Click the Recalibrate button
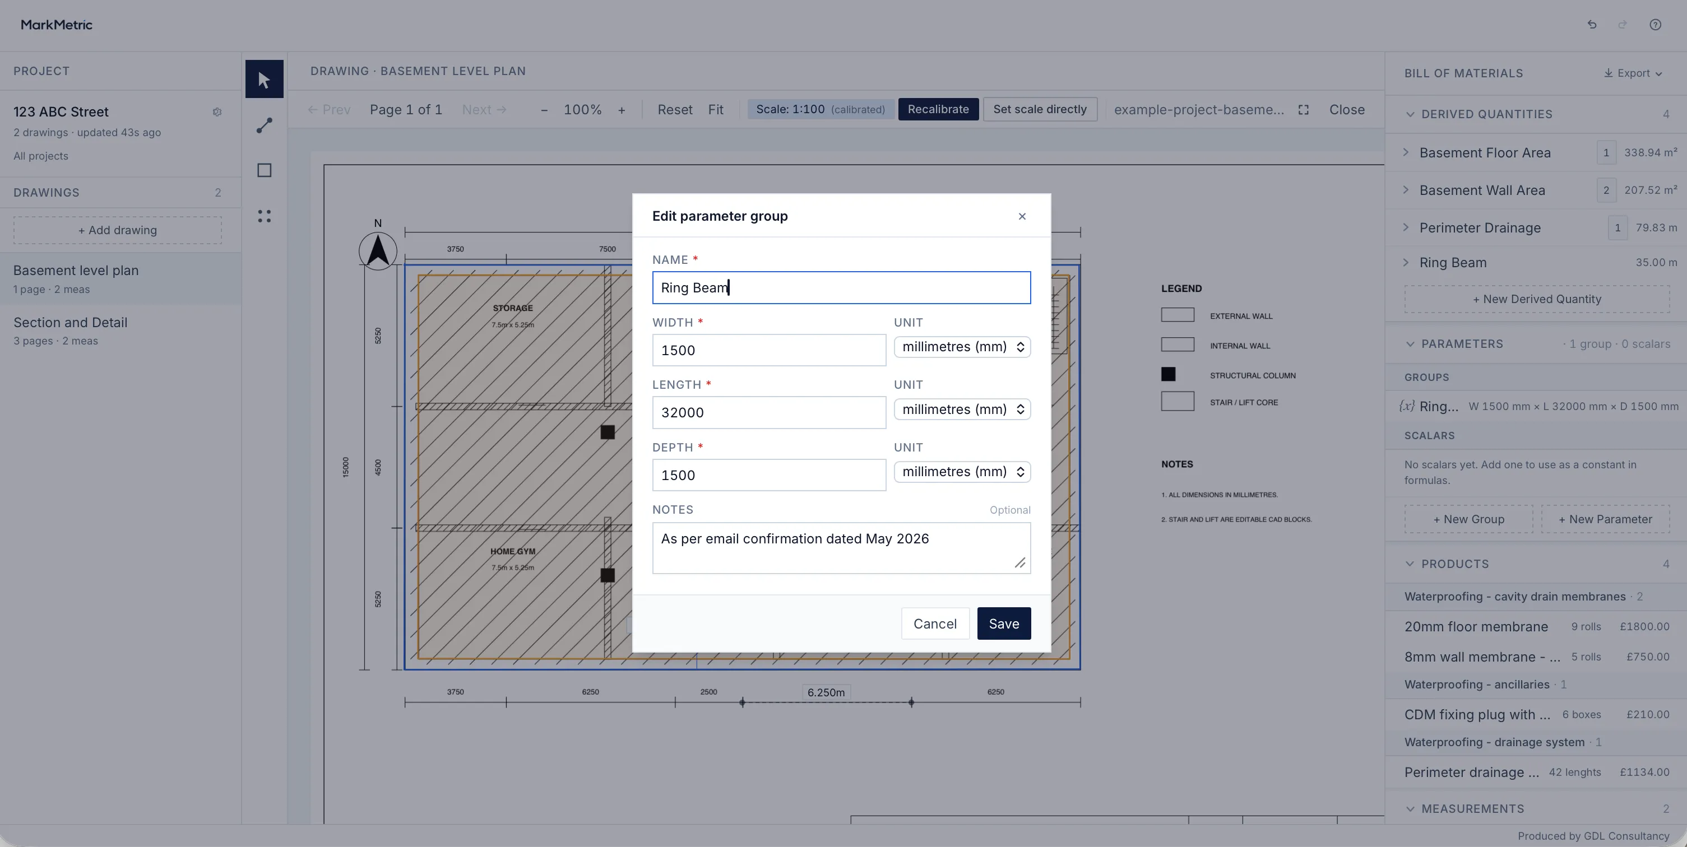The image size is (1687, 847). click(938, 109)
